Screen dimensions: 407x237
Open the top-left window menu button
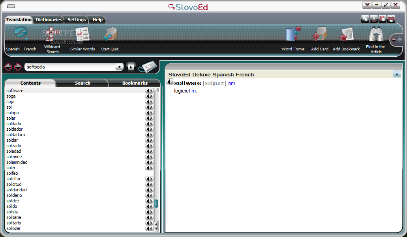11,6
